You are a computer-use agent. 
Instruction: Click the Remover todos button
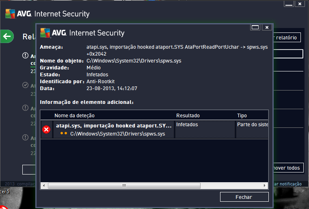click(x=286, y=168)
